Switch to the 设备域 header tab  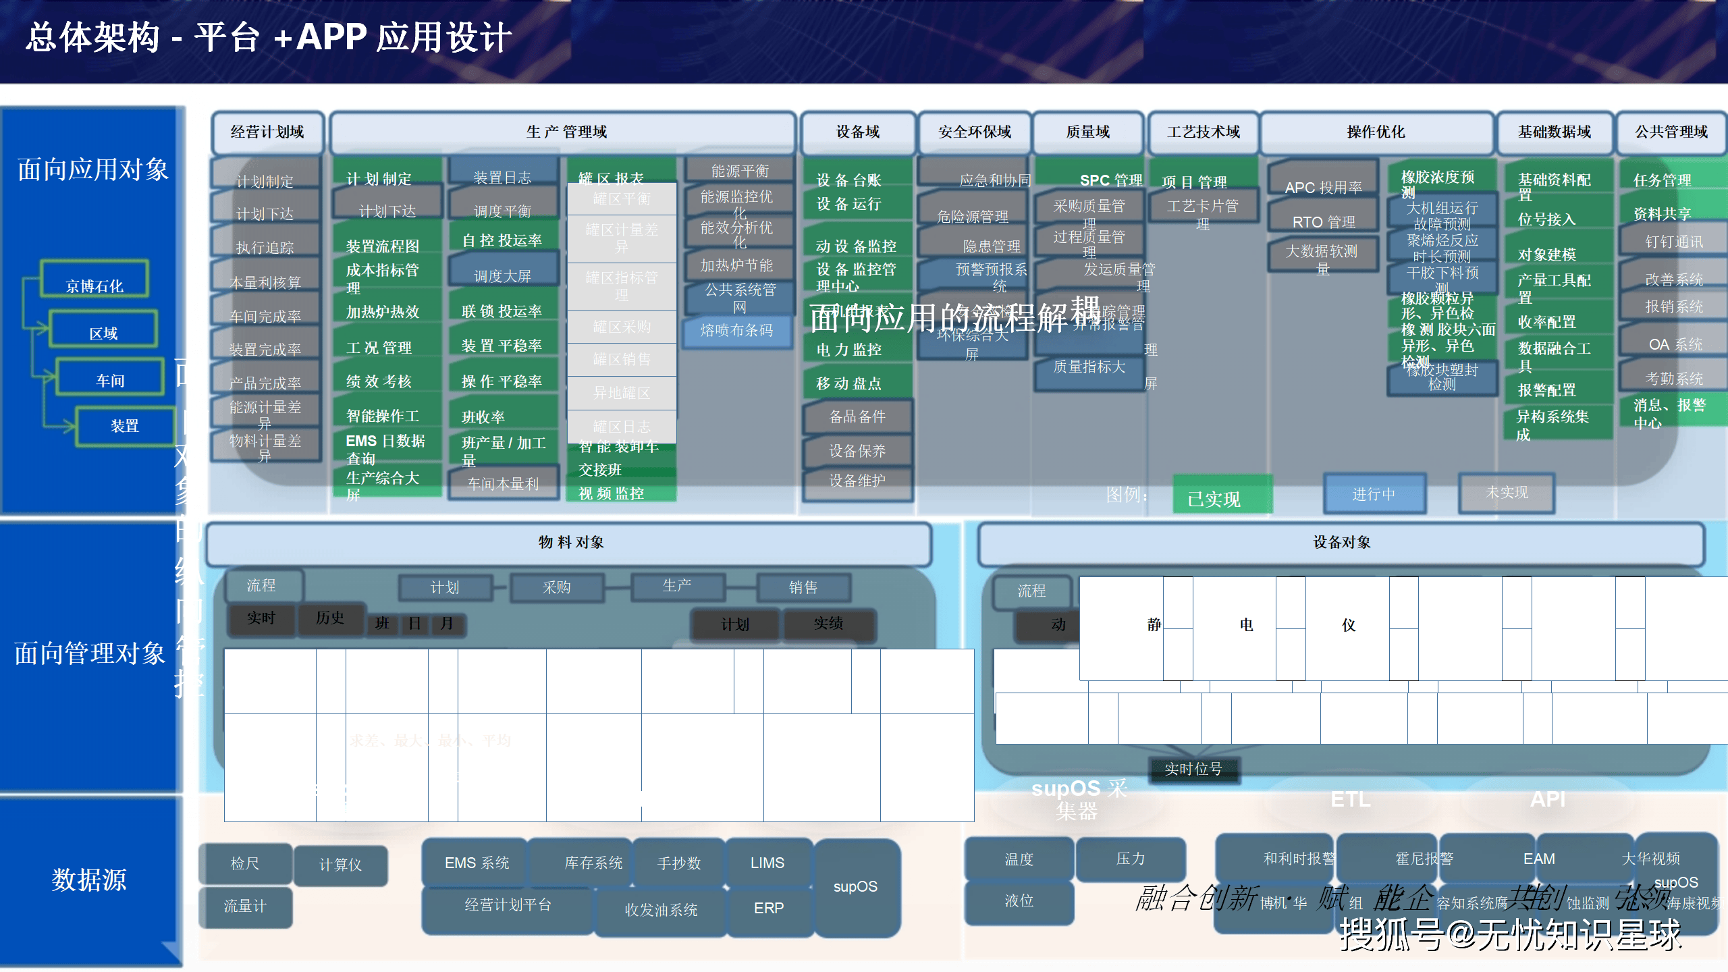click(857, 132)
